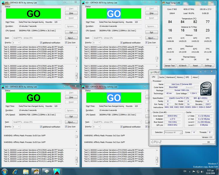
Task: Stop the test in top-right ORTHOS window
Action: pos(152,13)
